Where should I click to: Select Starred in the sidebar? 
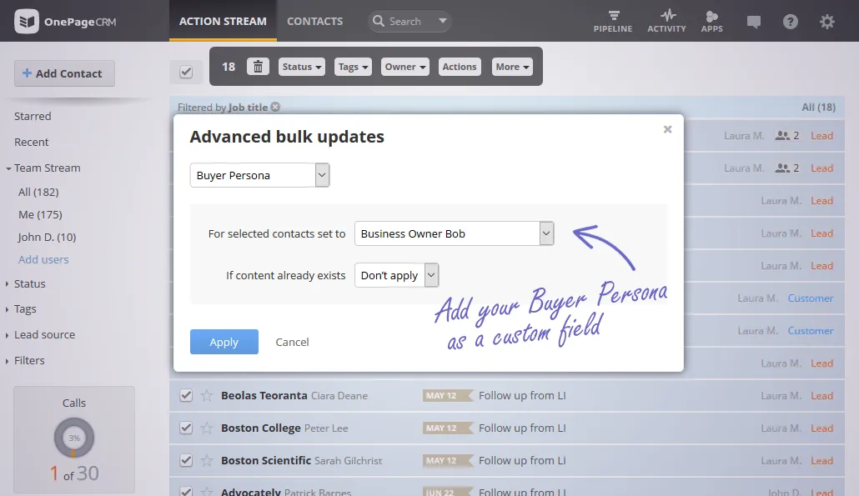(x=33, y=116)
